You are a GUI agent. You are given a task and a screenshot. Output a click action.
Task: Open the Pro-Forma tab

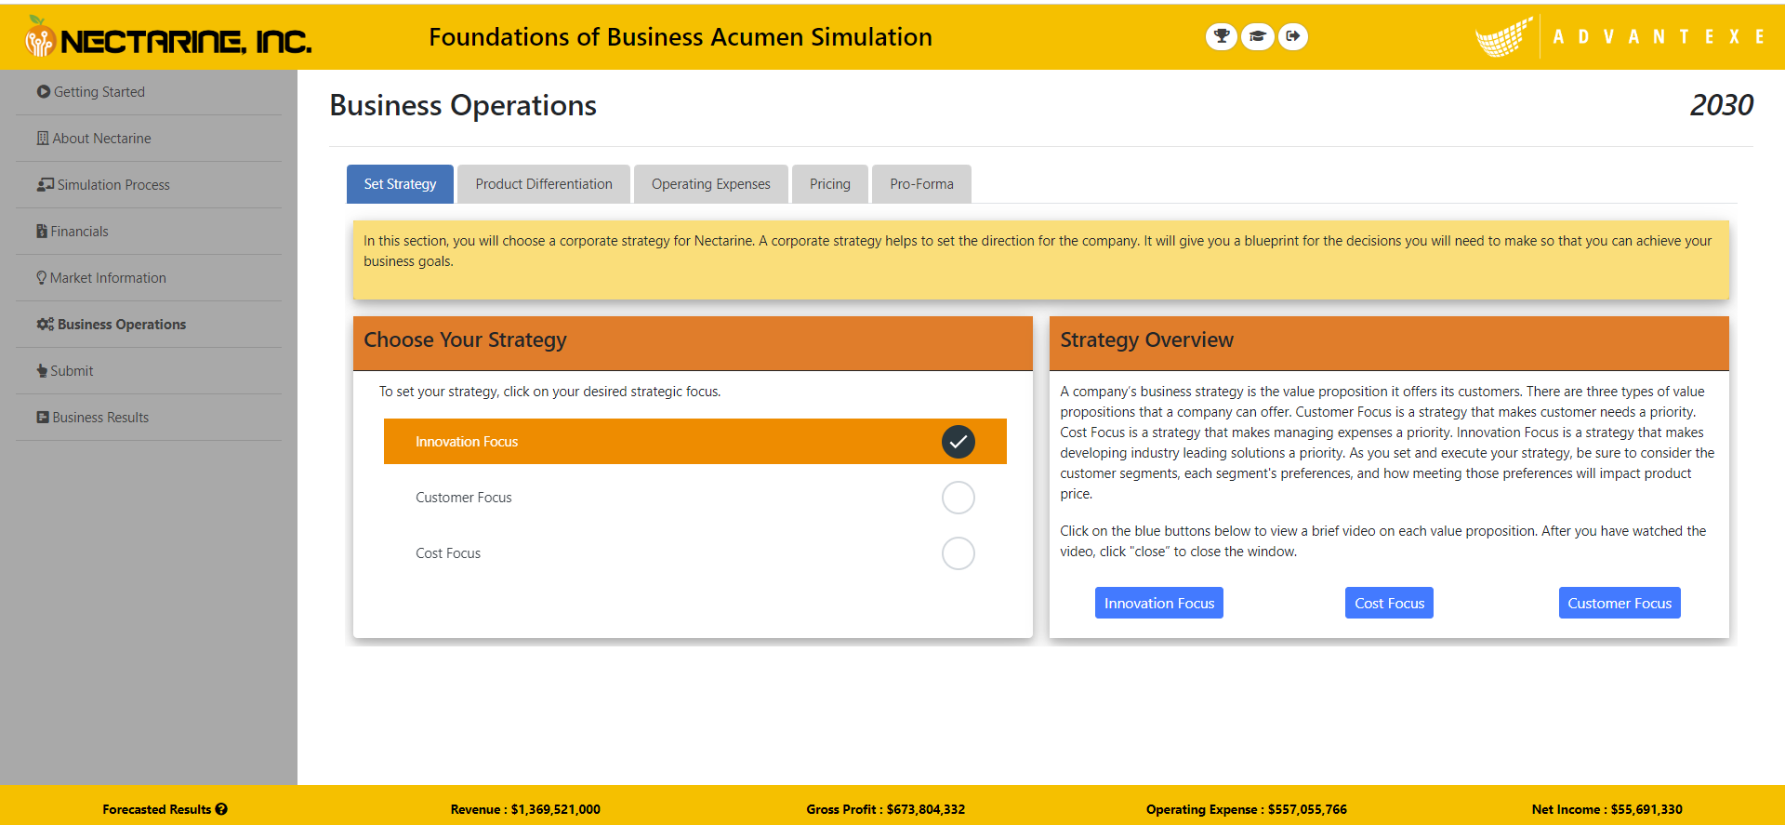point(921,184)
